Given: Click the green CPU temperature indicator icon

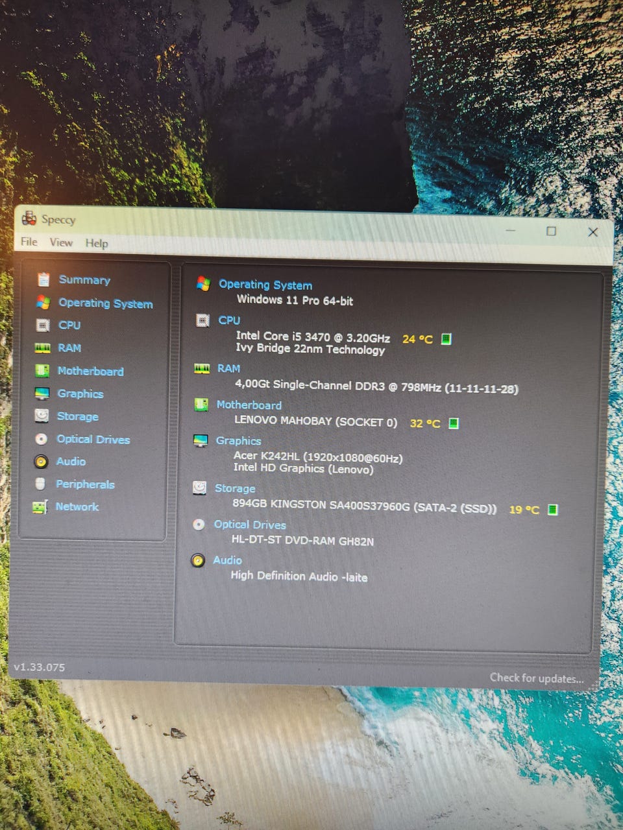Looking at the screenshot, I should 446,338.
